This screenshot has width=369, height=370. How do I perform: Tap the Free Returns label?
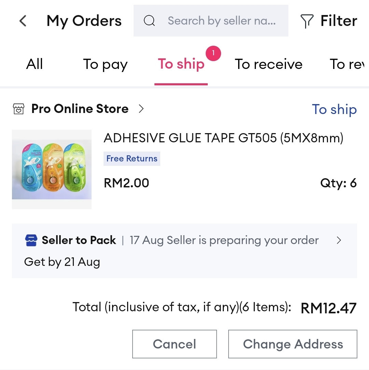pyautogui.click(x=132, y=159)
